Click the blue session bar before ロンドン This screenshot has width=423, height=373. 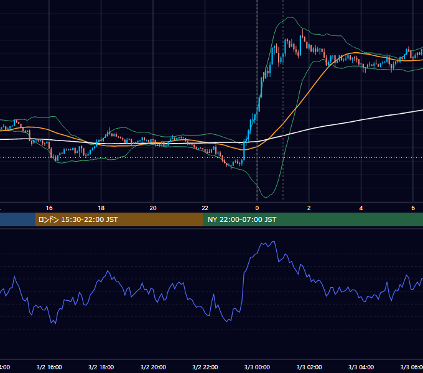click(17, 219)
